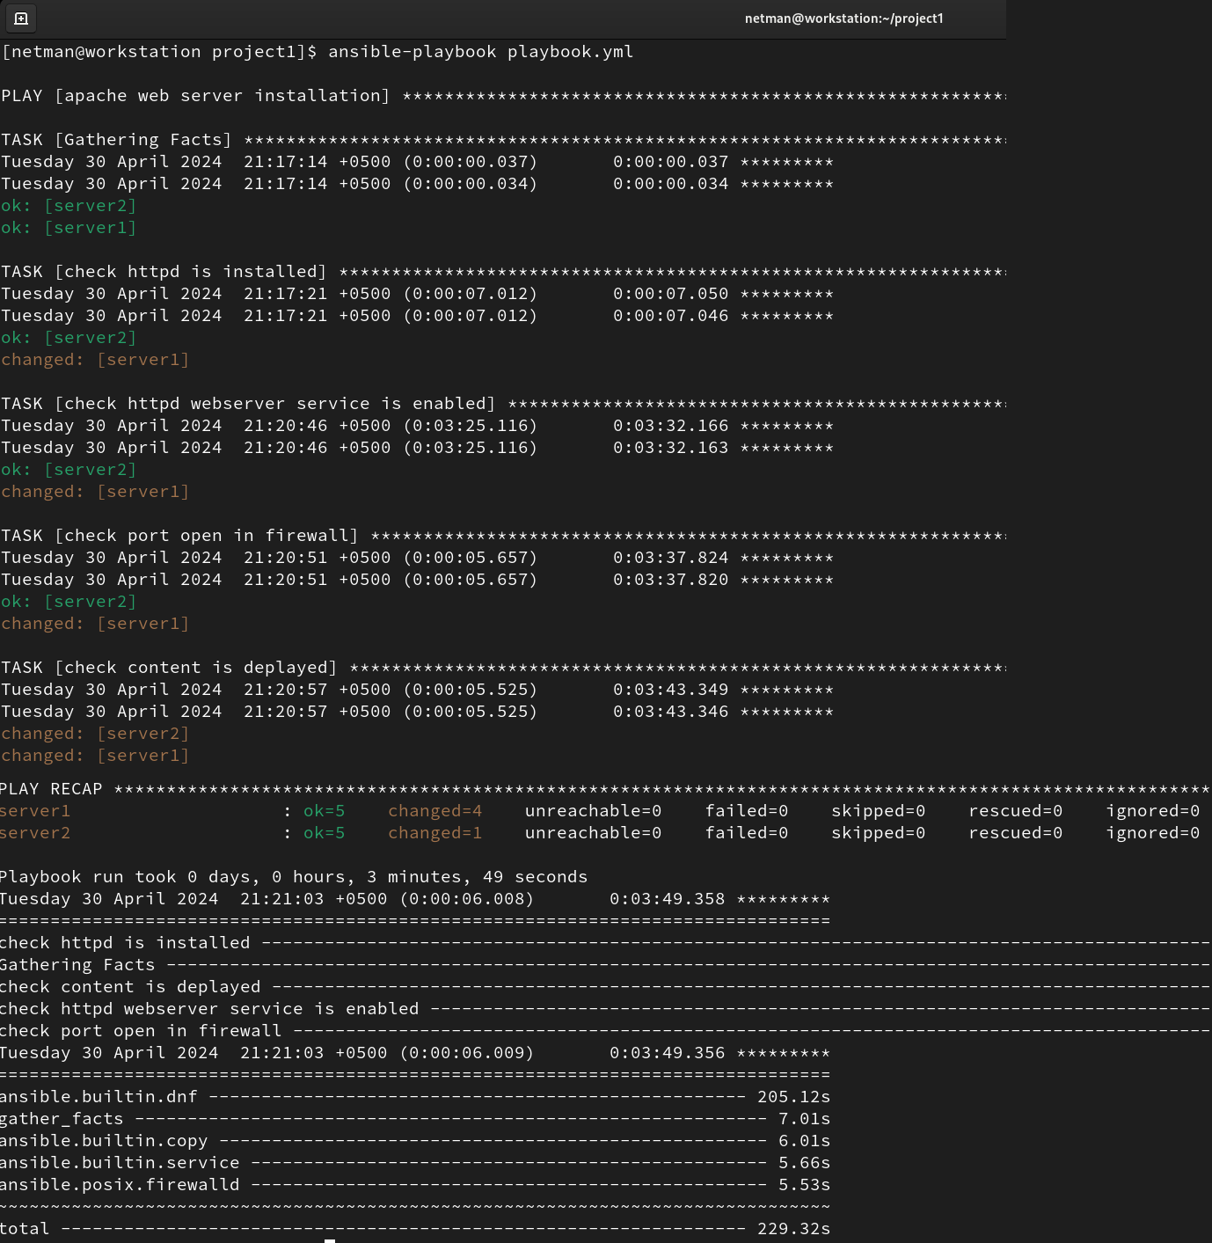Viewport: 1212px width, 1243px height.
Task: Click 'check content is deployed' in the task summary list
Action: (130, 987)
